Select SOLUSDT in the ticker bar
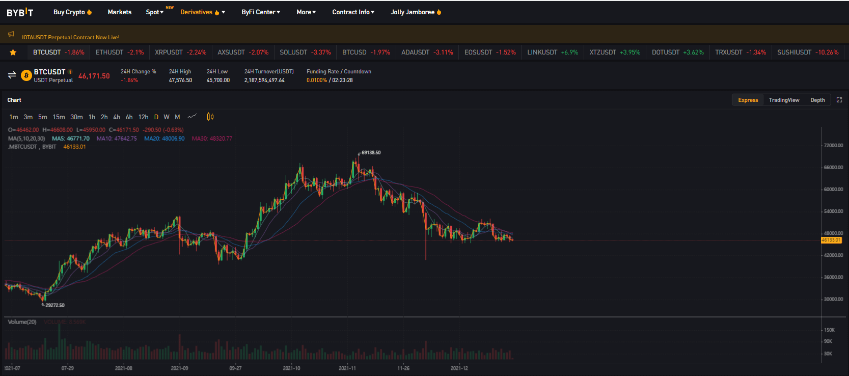The height and width of the screenshot is (376, 849). click(x=305, y=52)
